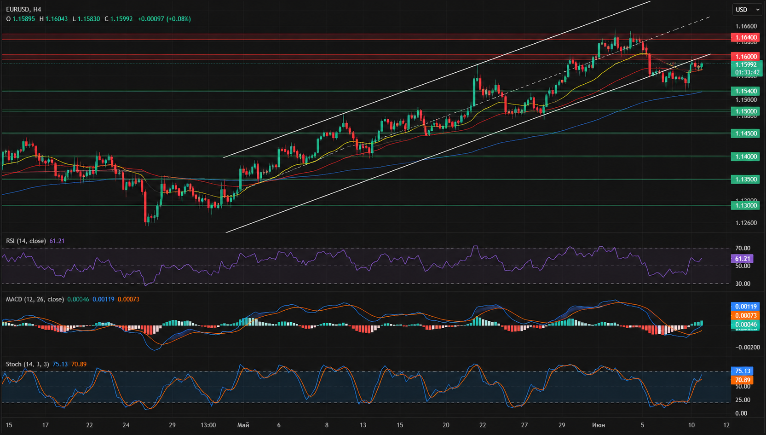Select the 1.14500 green price label

(x=745, y=133)
